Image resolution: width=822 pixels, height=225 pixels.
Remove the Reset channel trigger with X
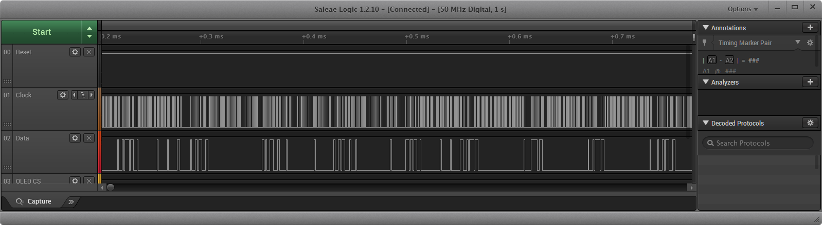pyautogui.click(x=89, y=52)
